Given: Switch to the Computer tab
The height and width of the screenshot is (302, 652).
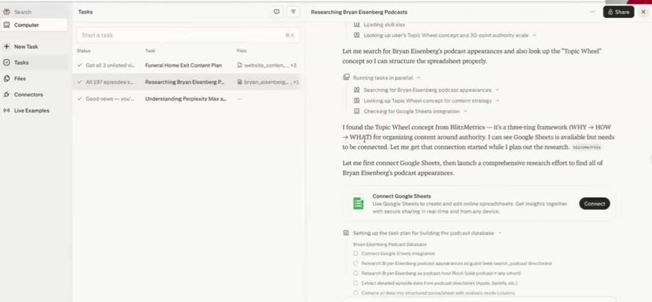Looking at the screenshot, I should [x=26, y=25].
